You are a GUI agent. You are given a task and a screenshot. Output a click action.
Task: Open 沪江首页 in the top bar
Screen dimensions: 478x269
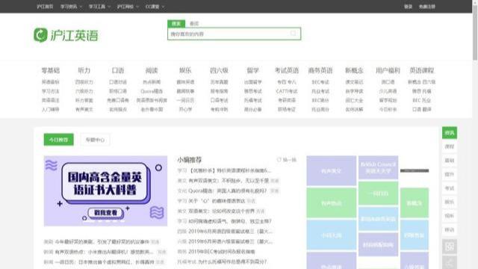[45, 7]
